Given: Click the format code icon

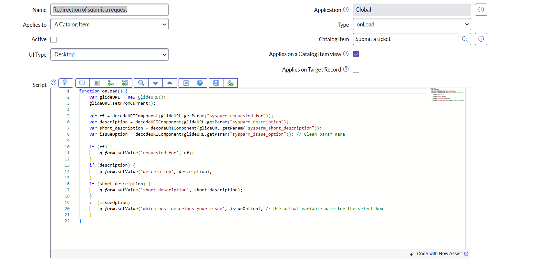Looking at the screenshot, I should point(97,83).
